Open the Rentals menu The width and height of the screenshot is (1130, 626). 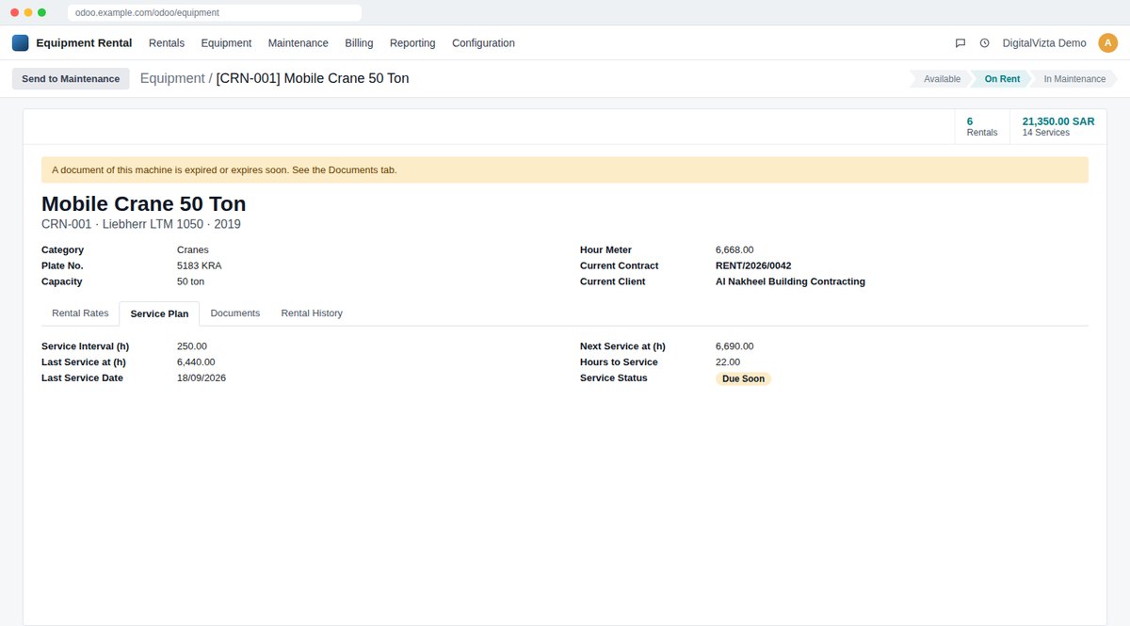[x=167, y=43]
